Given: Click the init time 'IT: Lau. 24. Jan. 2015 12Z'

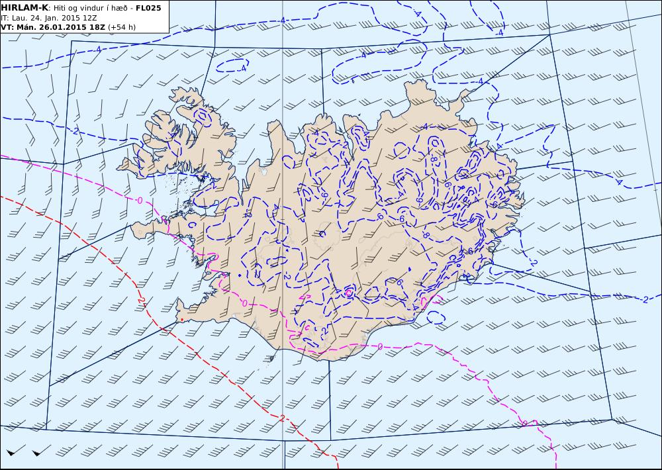Looking at the screenshot, I should coord(49,18).
